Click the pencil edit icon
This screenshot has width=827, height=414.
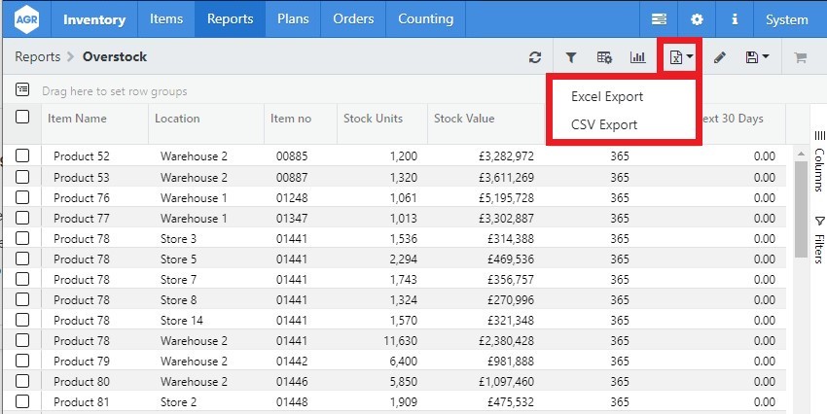720,57
